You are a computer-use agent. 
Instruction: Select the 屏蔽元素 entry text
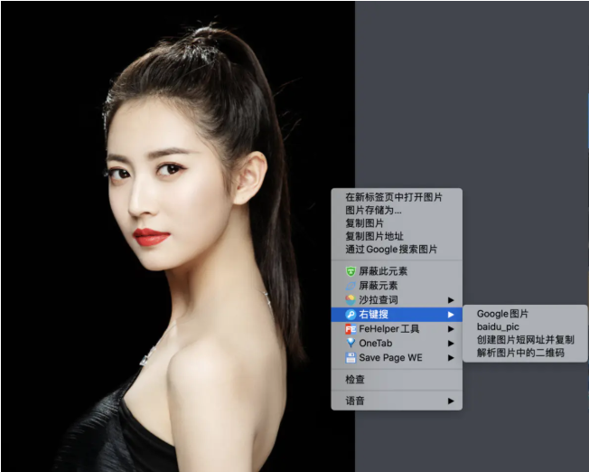378,286
